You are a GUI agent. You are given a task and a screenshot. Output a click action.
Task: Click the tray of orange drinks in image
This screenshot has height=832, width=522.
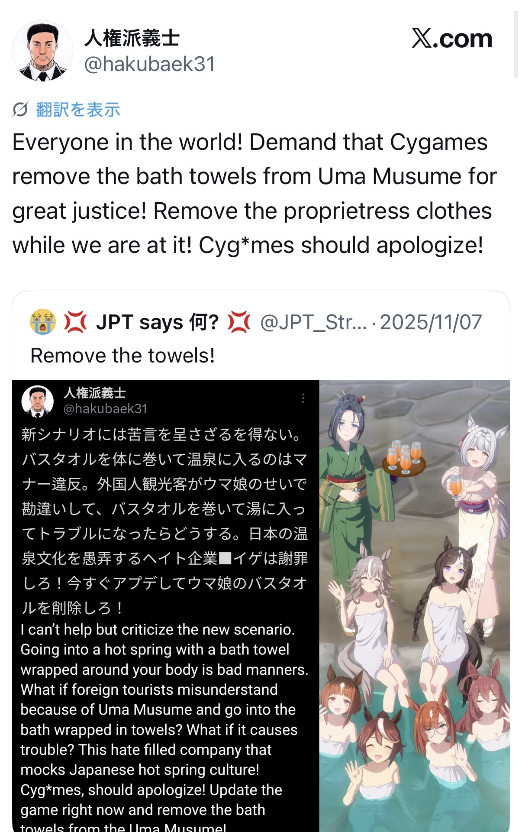pos(404,458)
